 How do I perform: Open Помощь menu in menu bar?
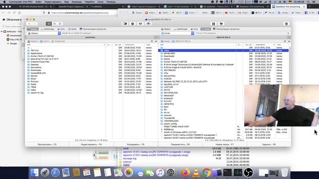pos(111,2)
